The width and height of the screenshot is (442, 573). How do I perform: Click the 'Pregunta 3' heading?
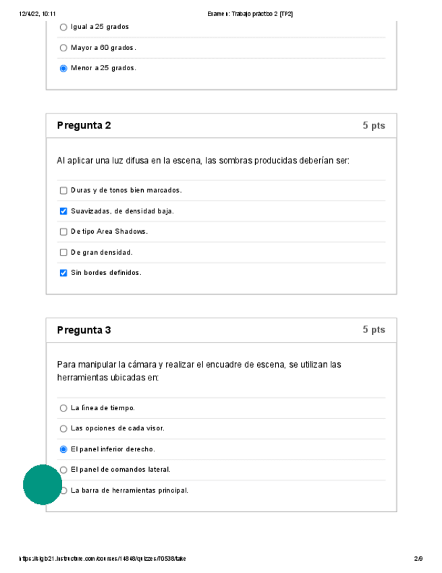tap(84, 330)
